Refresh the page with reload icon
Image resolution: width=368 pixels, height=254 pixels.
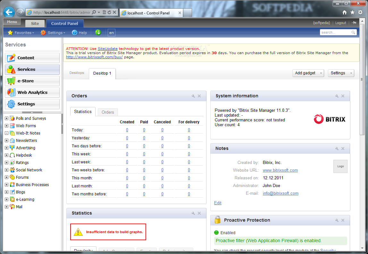pos(109,12)
